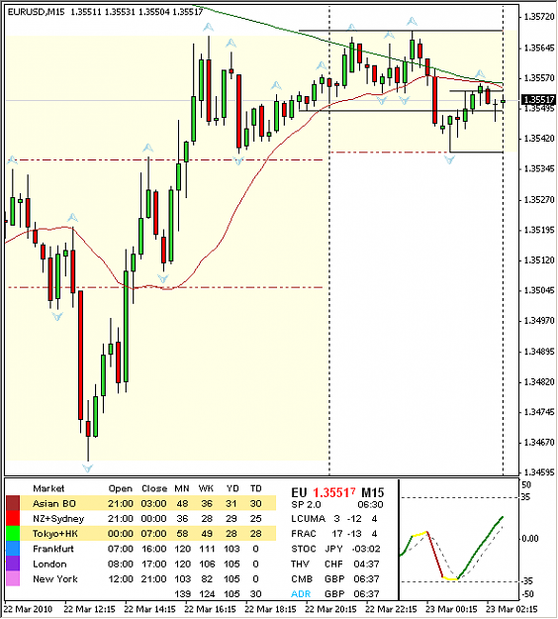Click Asian BO close time 03:00
558x619 pixels.
point(153,504)
